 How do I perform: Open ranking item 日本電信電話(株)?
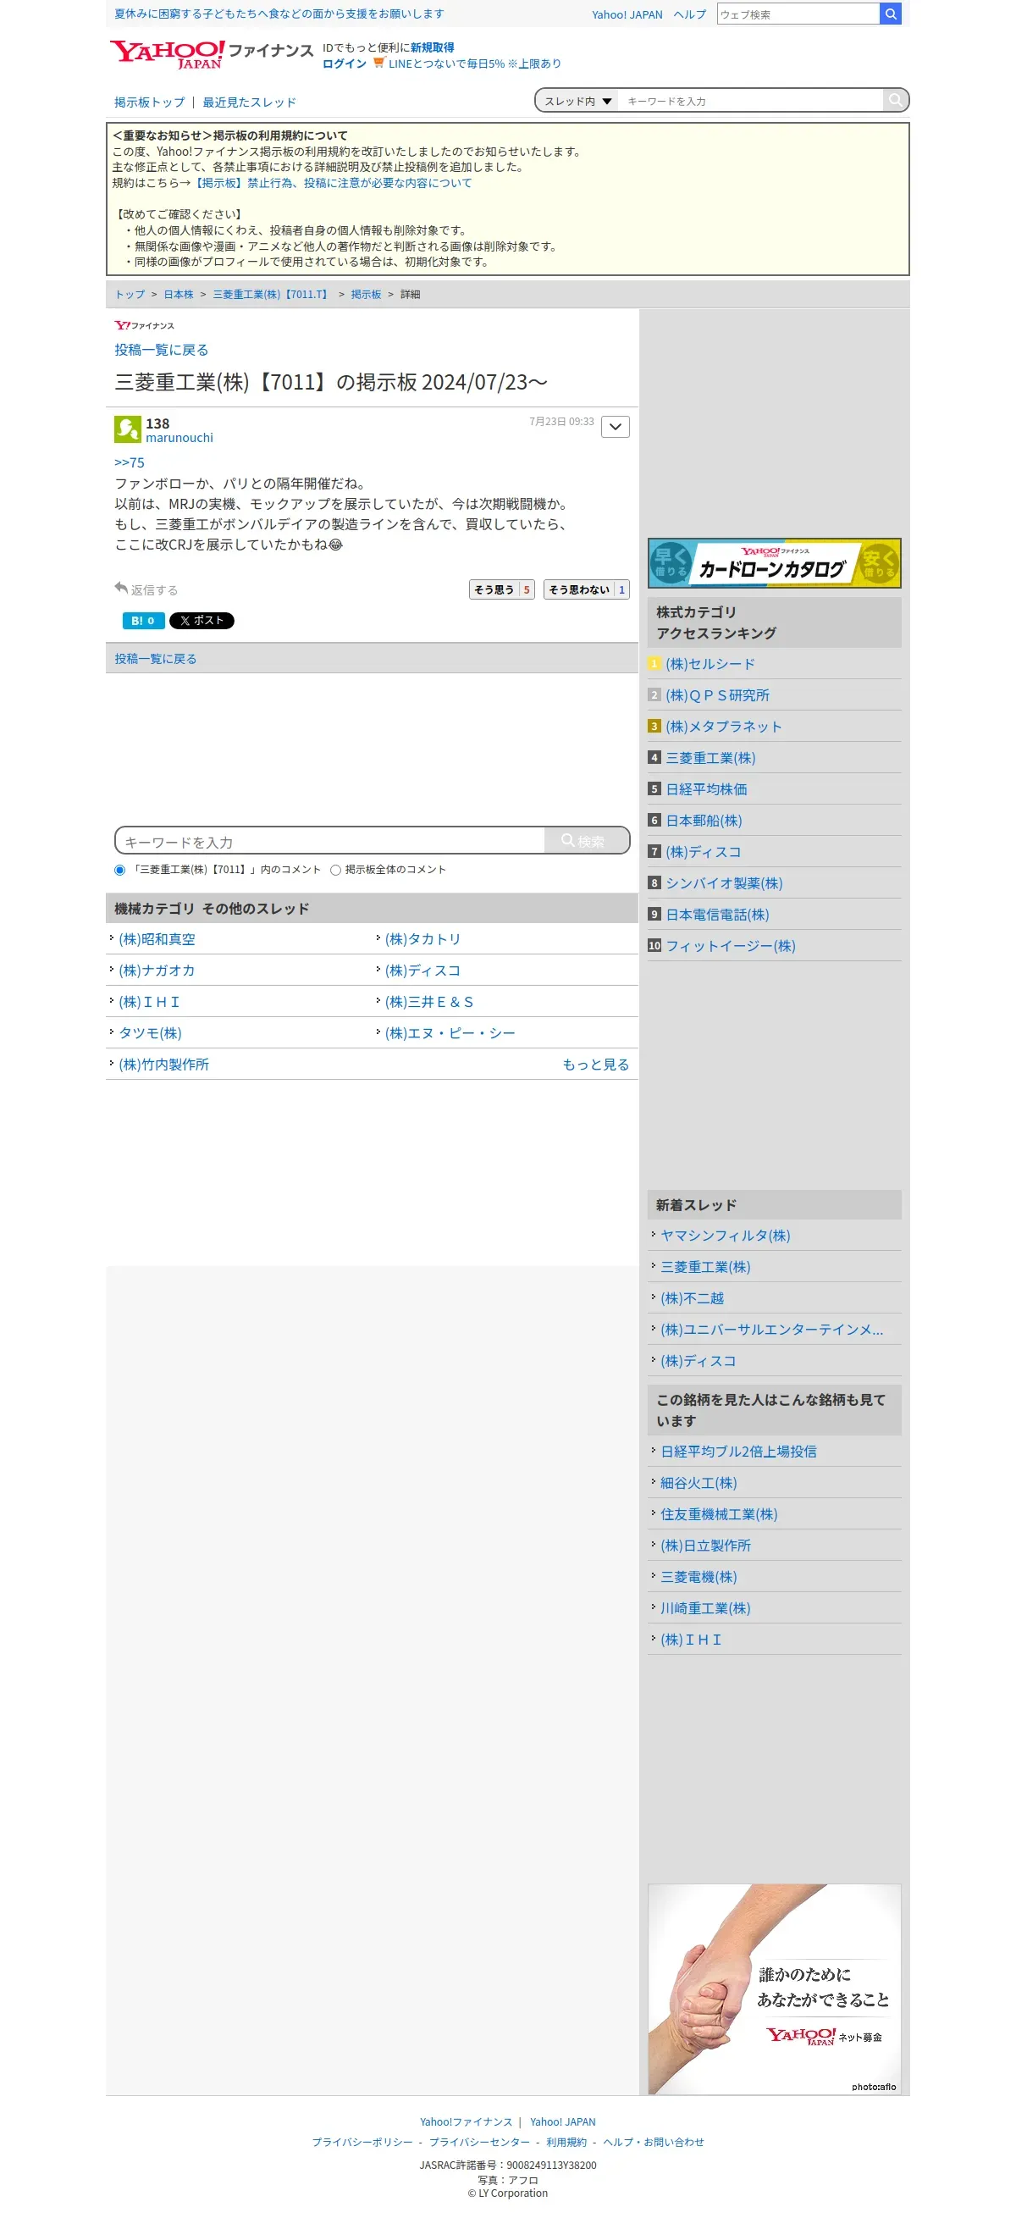[x=717, y=915]
